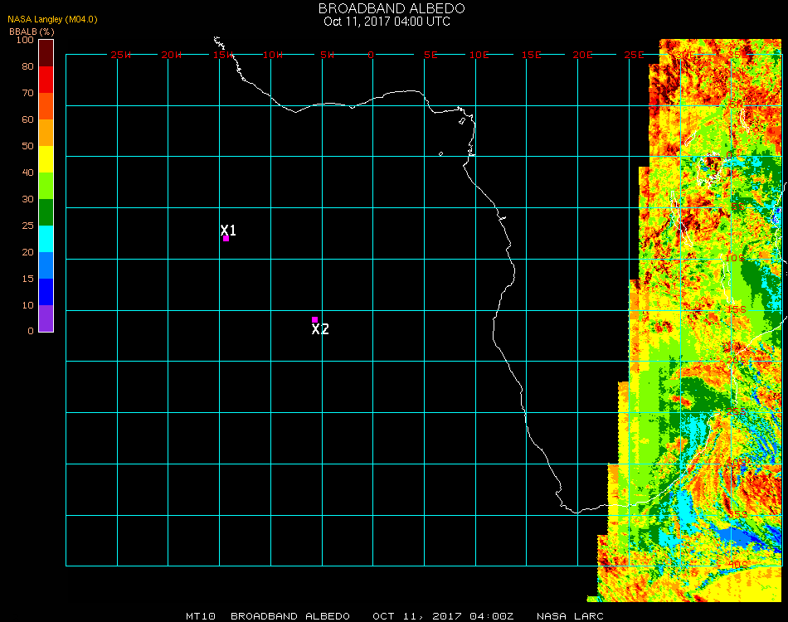
Task: Select the cyan 20-25 colorbar segment
Action: (x=46, y=239)
